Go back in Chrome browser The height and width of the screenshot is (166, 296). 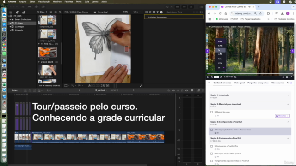click(209, 13)
